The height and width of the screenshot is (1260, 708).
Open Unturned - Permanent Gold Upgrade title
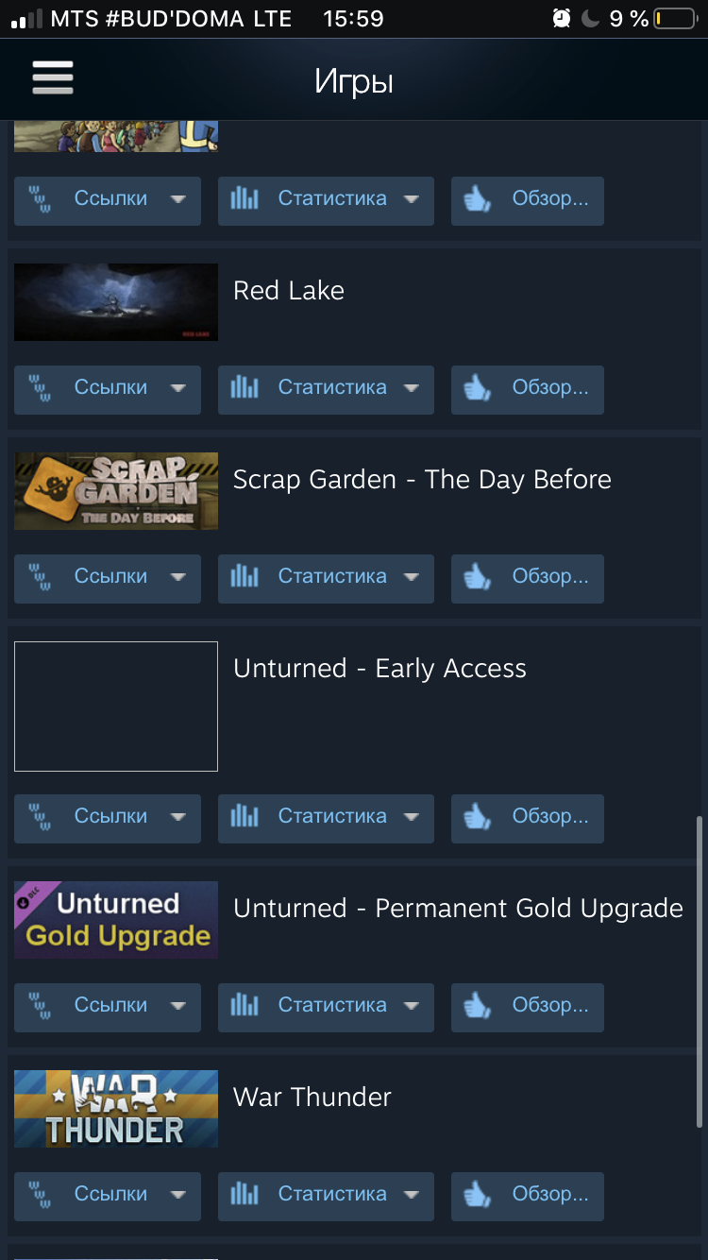(458, 909)
